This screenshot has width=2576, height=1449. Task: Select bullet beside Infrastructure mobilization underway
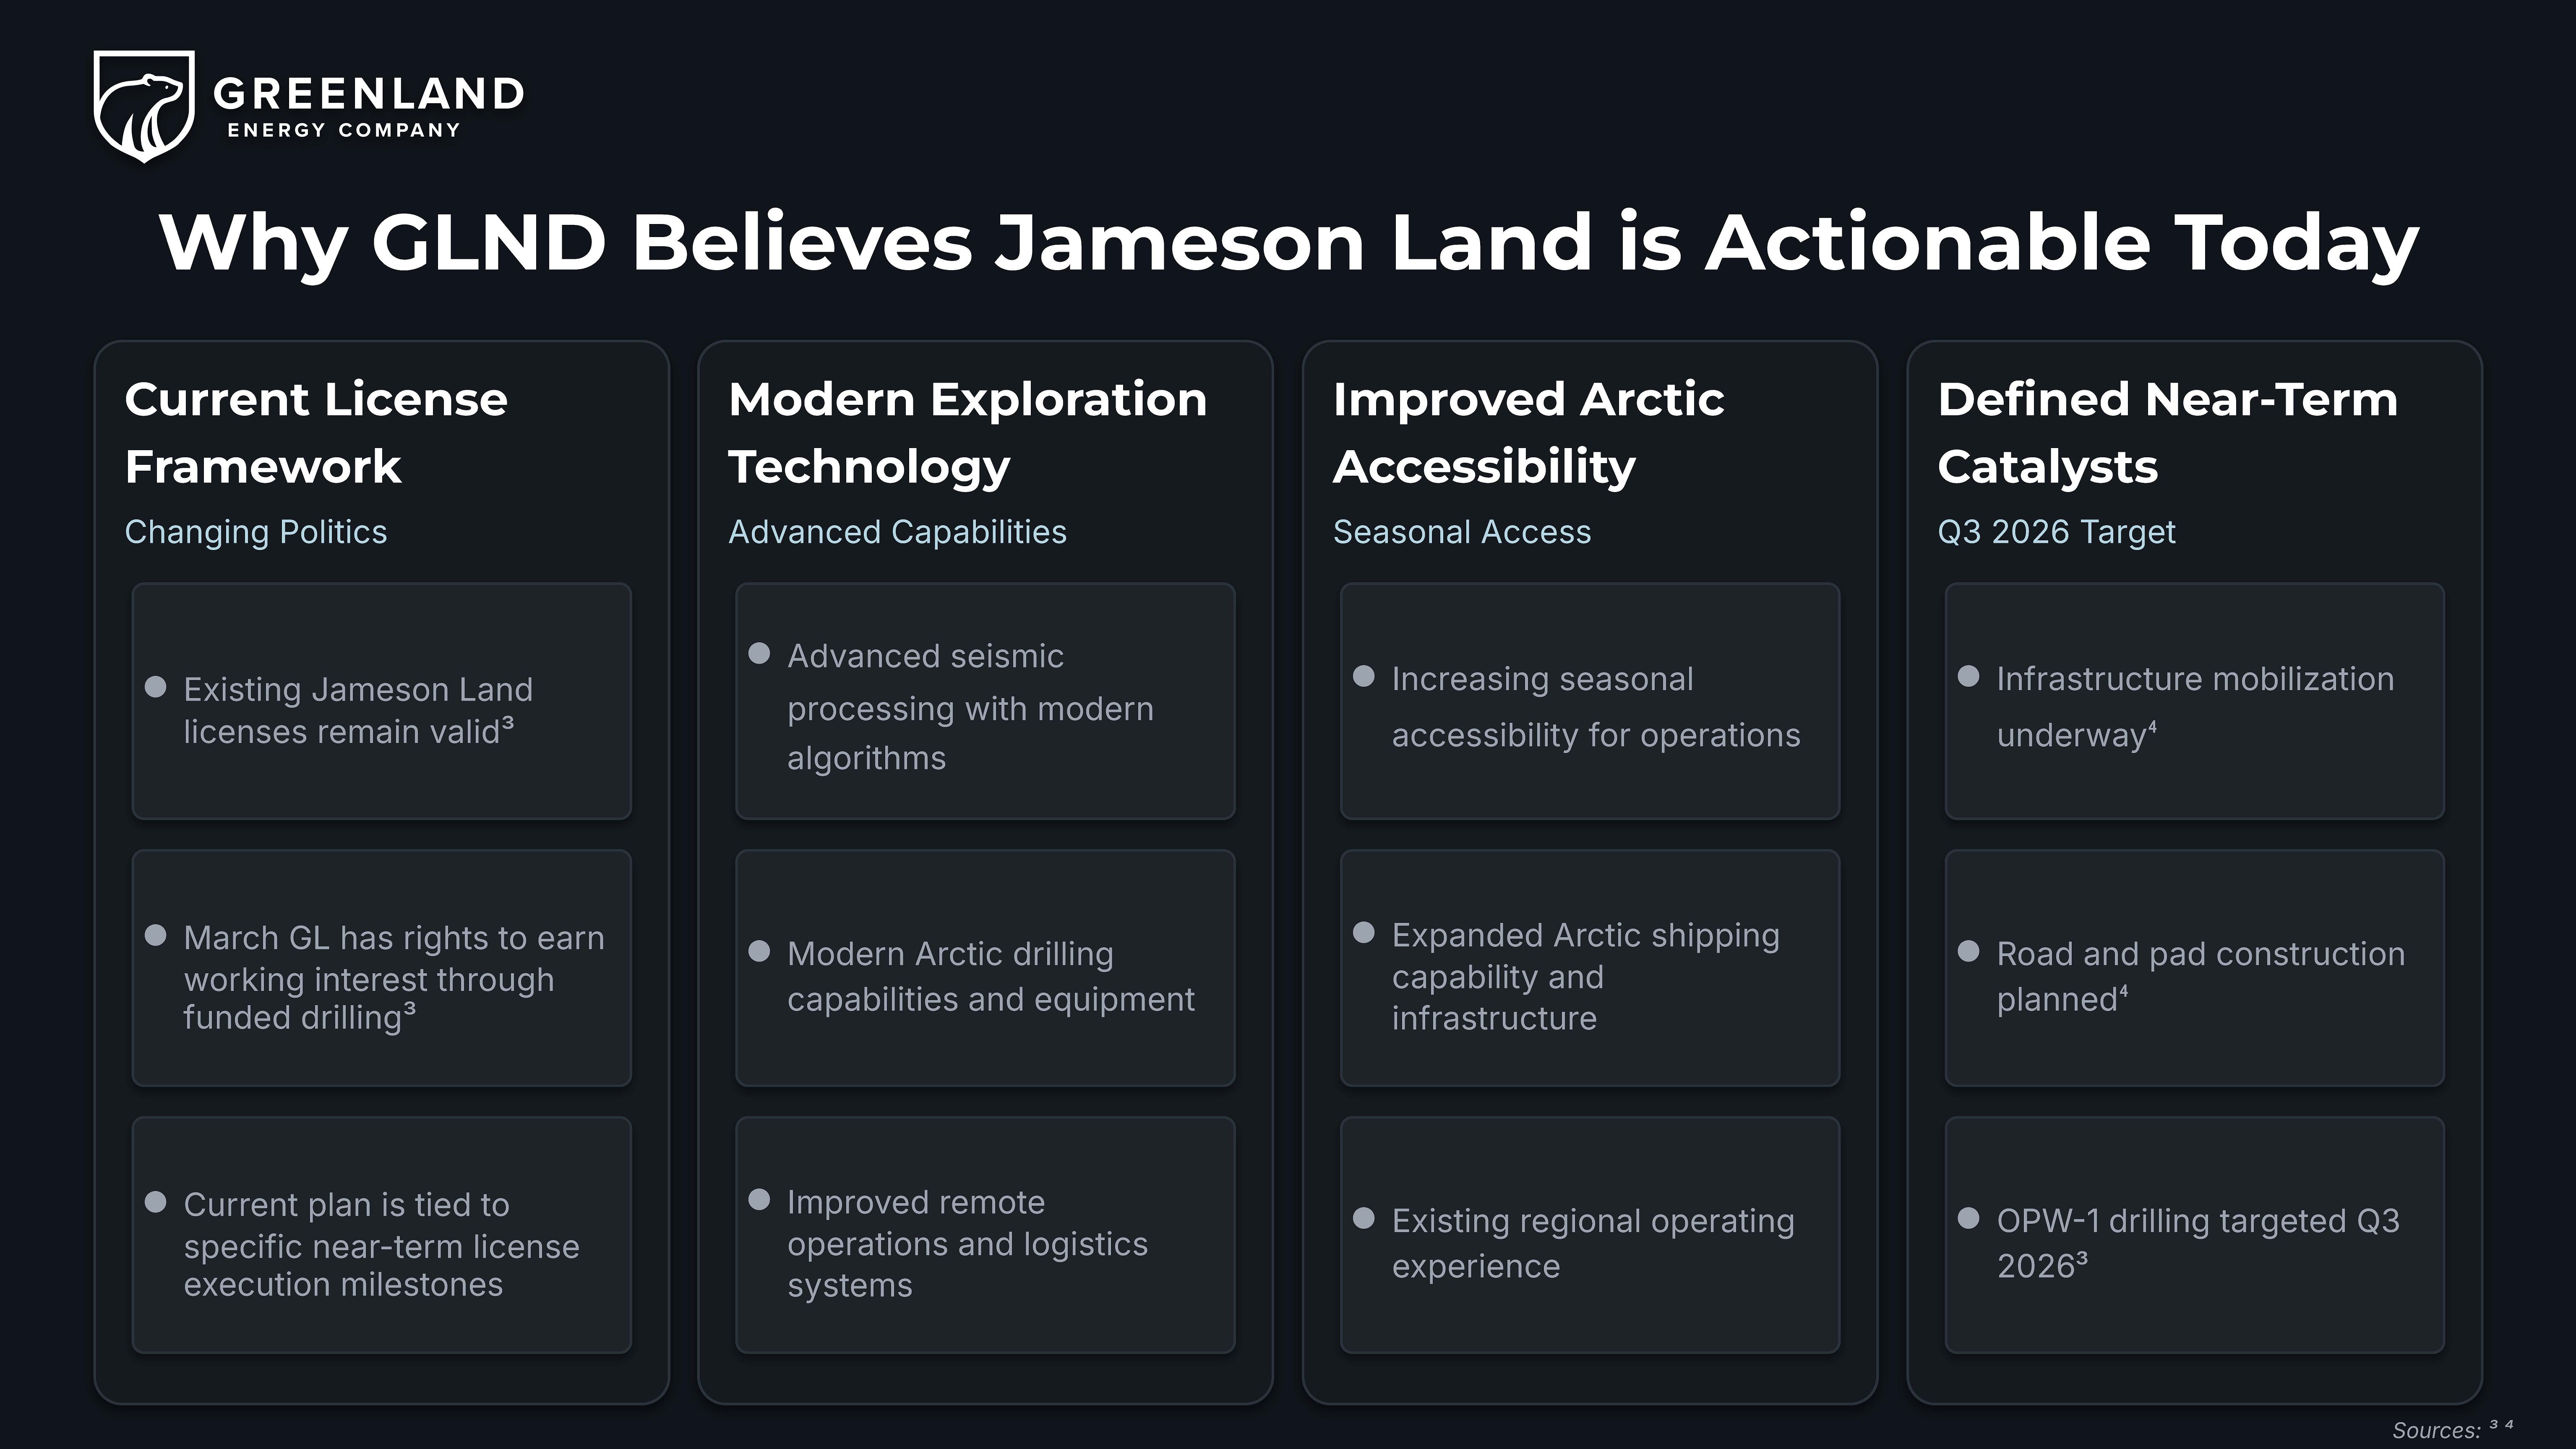[1969, 676]
